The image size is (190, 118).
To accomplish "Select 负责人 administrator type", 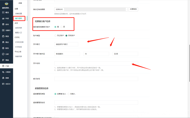I will [x=68, y=94].
